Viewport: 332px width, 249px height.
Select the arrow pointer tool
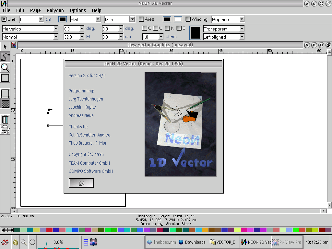[5, 46]
